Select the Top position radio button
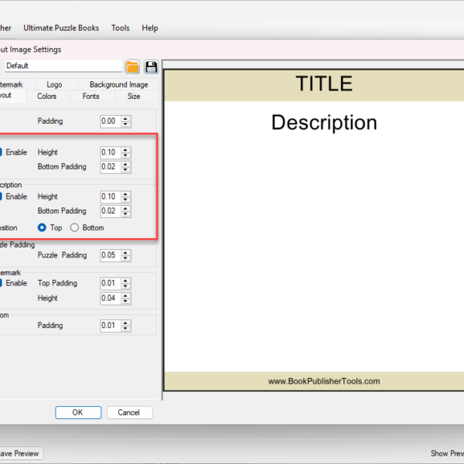 point(43,228)
